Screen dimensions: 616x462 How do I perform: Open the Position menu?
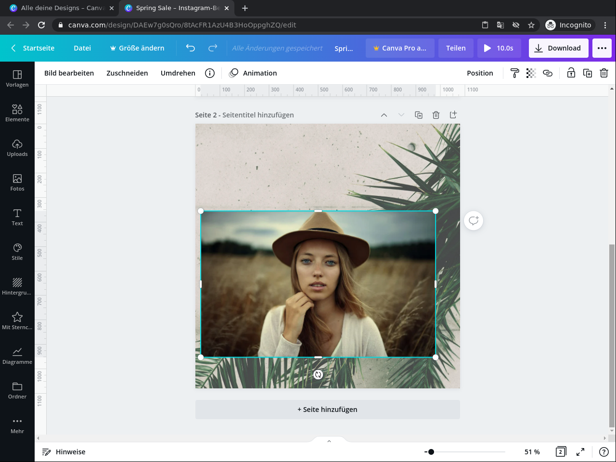click(480, 73)
